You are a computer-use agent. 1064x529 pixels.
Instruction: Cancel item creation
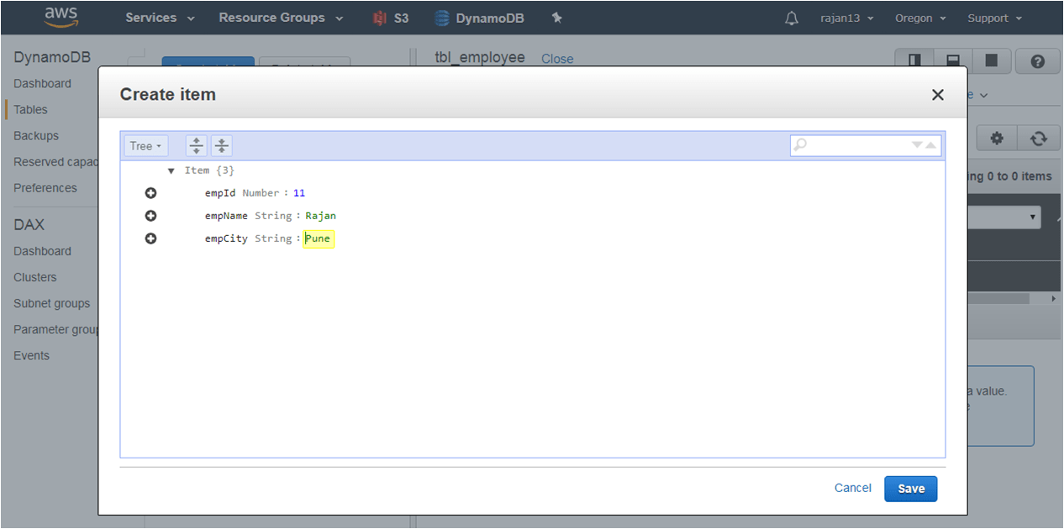[852, 488]
